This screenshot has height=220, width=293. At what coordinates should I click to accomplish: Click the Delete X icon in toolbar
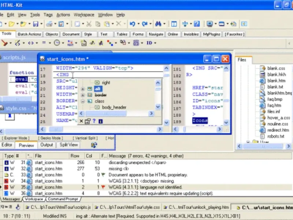(x=118, y=23)
